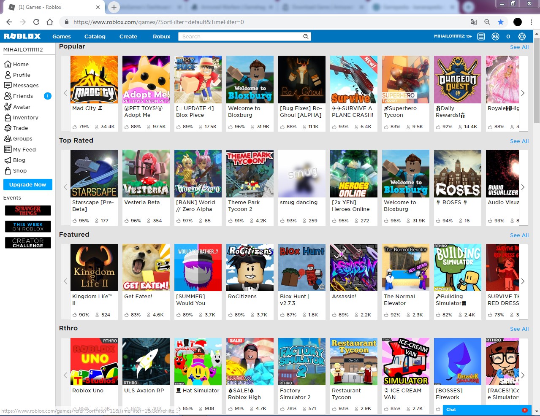Bookmark page with the star icon
This screenshot has width=540, height=416.
coord(501,22)
